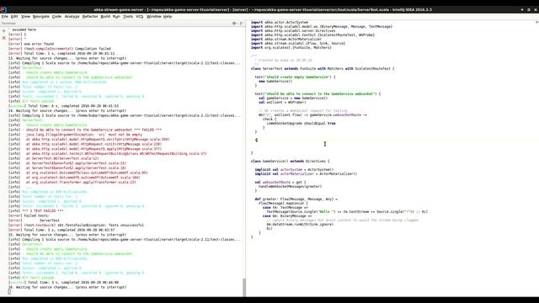
Task: Open the VCS menu
Action: 139,17
